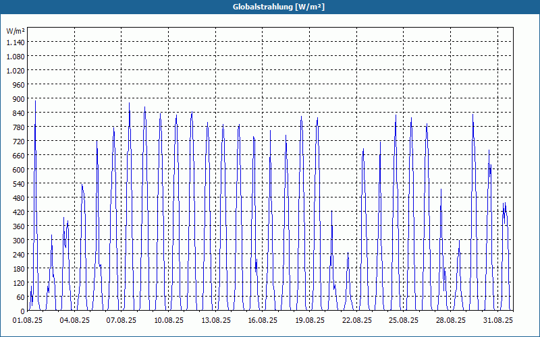
Task: Select the 19.08.25 date label
Action: pos(310,321)
